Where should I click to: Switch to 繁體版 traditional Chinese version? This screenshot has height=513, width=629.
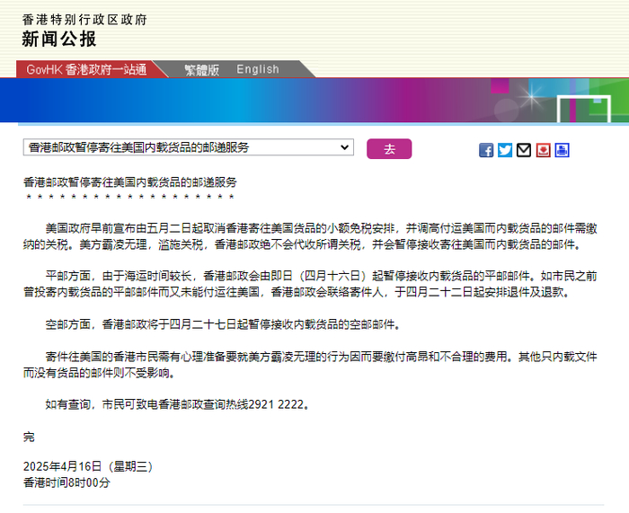tap(202, 70)
